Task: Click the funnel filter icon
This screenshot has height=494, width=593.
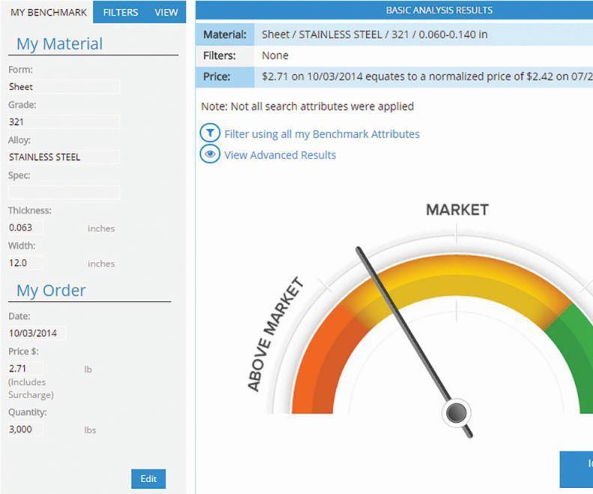Action: pyautogui.click(x=210, y=134)
